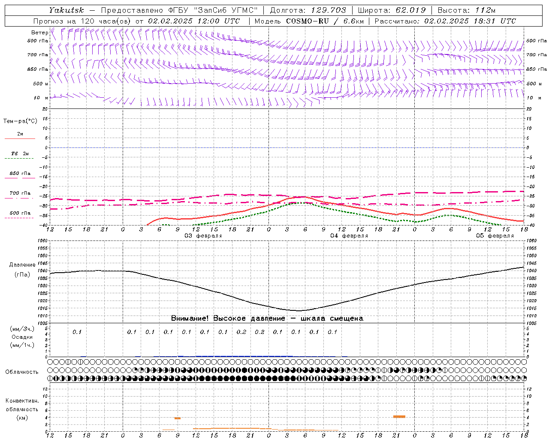Click the wide orange convective bar near hour 21
549x439 pixels.
click(399, 416)
